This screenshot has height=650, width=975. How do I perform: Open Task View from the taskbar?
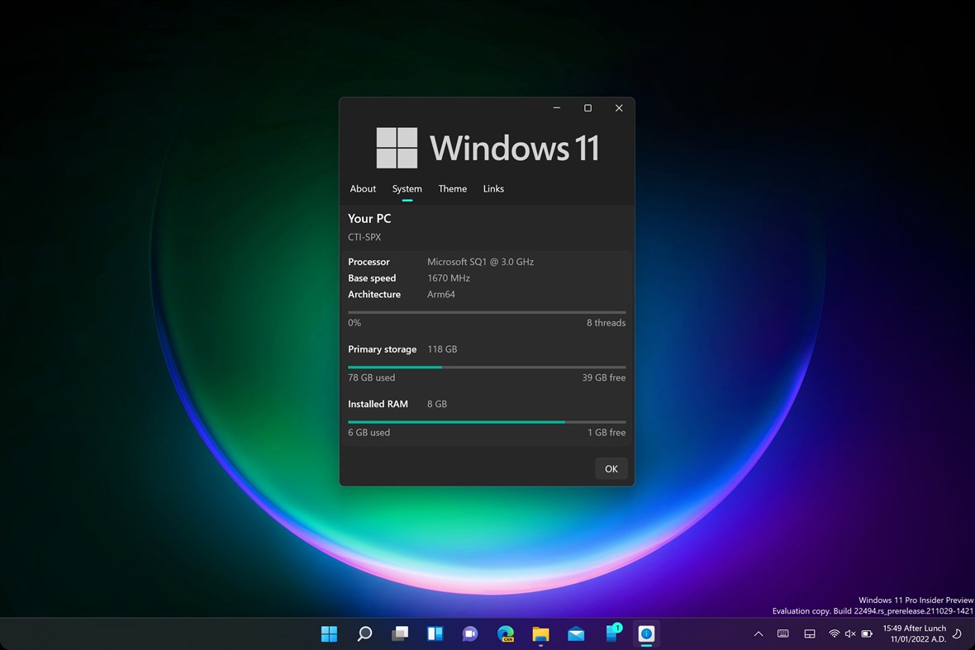pyautogui.click(x=399, y=633)
